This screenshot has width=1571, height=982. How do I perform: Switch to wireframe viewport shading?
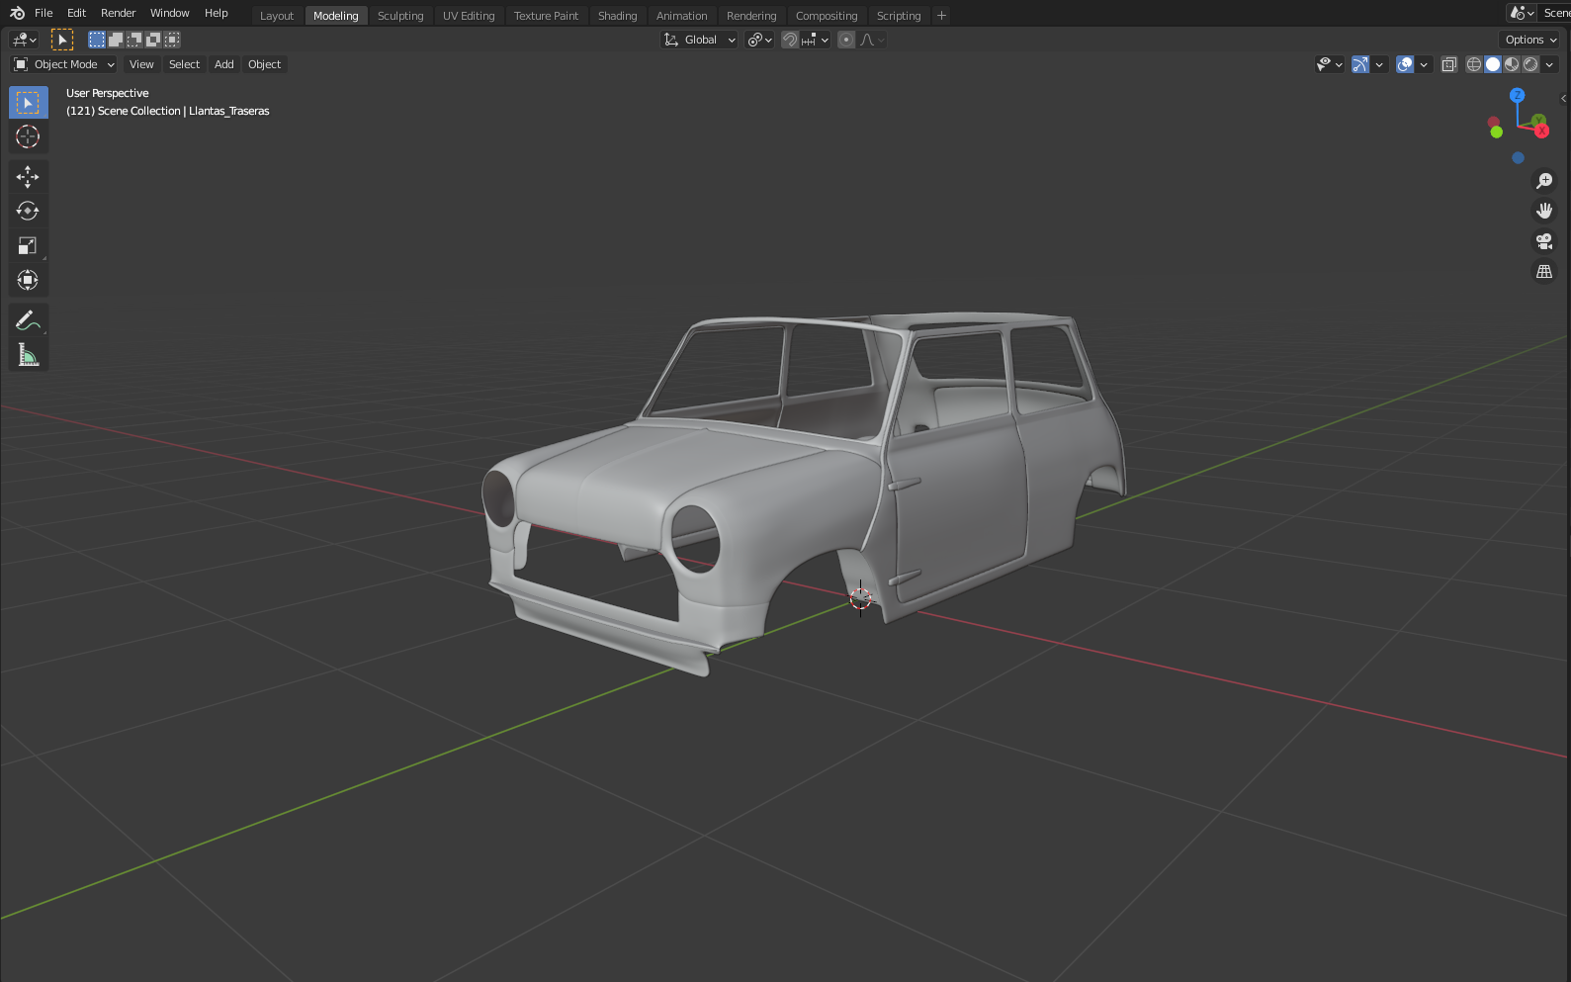(x=1473, y=64)
